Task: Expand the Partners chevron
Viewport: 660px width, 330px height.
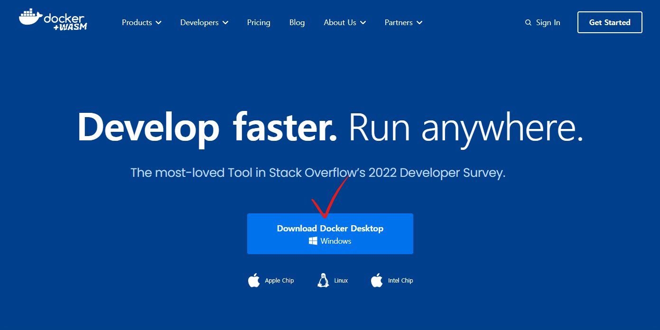Action: tap(419, 23)
